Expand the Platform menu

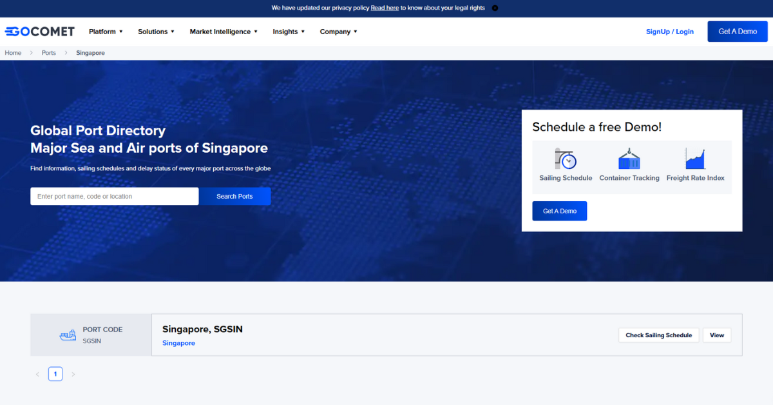106,32
